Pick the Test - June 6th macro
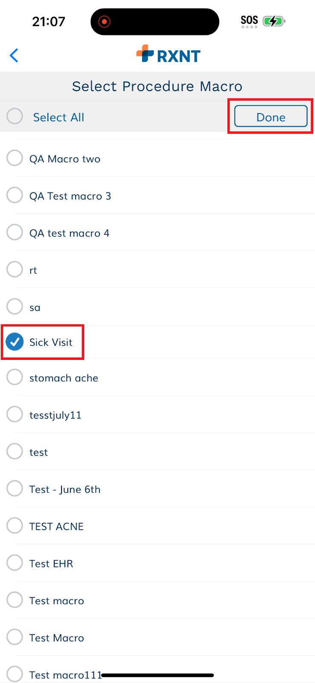The height and width of the screenshot is (683, 315). pyautogui.click(x=157, y=488)
